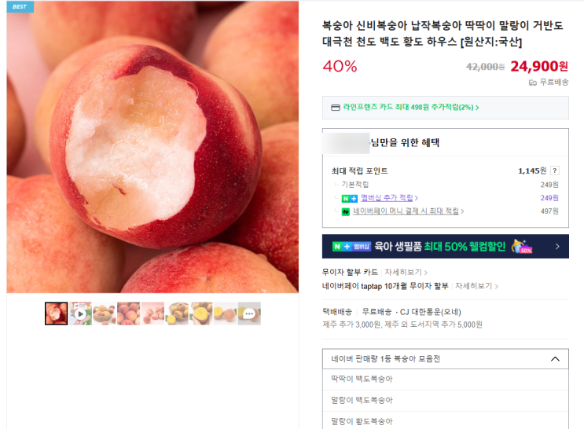Collapse the 네이버 판매량 1등 복숭아 모음전 dropdown
The image size is (584, 429).
tap(555, 359)
